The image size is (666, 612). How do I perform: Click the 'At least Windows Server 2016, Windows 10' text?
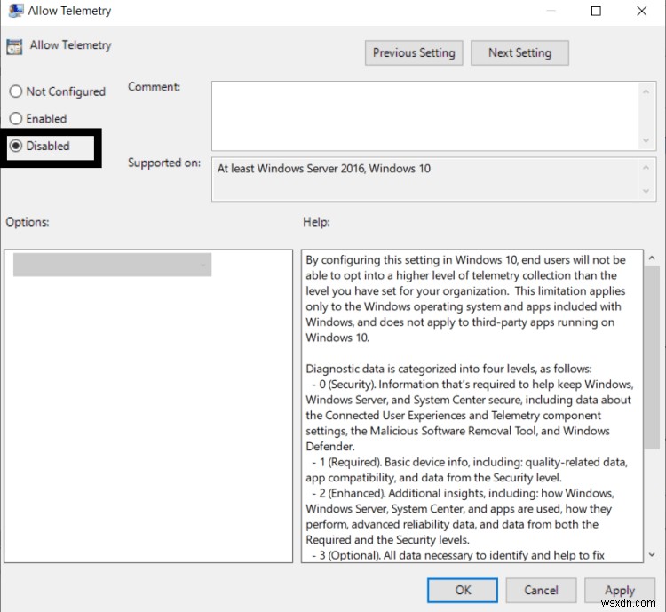[x=324, y=169]
